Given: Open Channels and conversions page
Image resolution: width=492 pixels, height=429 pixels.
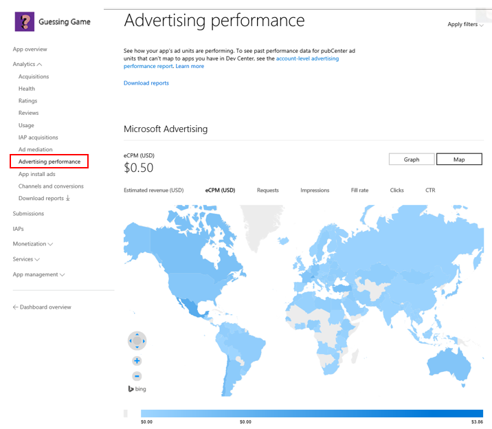Looking at the screenshot, I should click(51, 186).
